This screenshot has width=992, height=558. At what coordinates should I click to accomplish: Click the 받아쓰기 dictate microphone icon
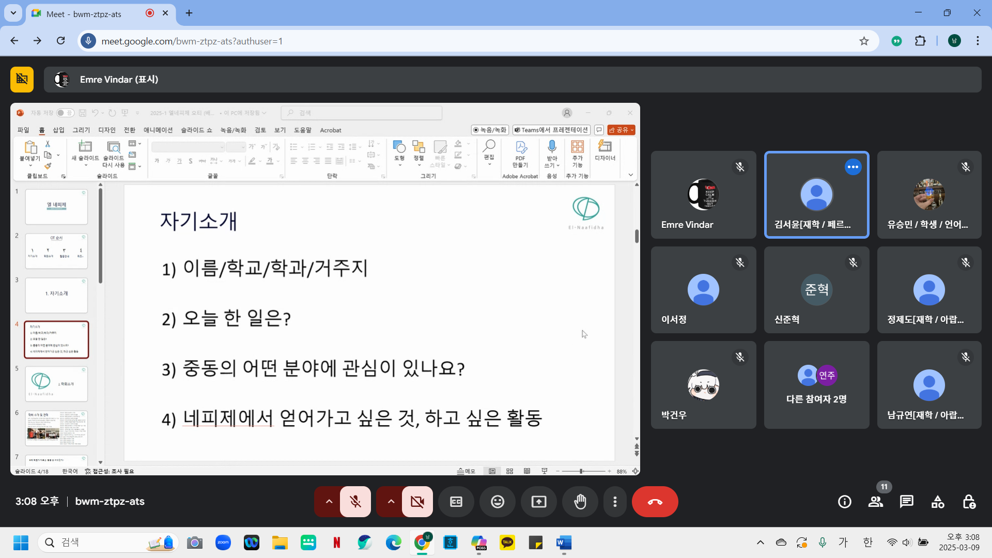point(552,153)
